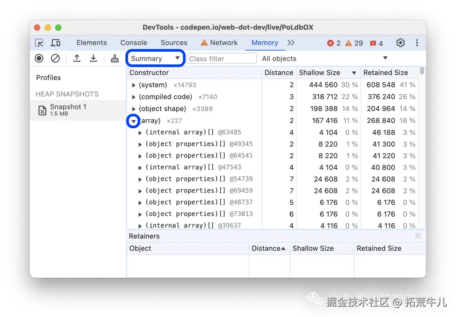Click the save profile download icon
The image size is (456, 317).
point(93,58)
